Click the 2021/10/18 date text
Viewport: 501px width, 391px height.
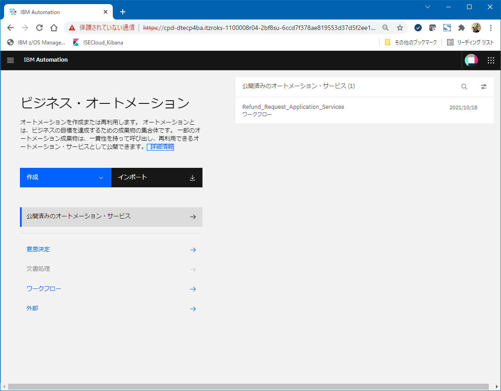[463, 108]
